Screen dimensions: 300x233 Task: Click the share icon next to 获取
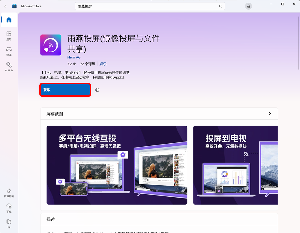[x=97, y=90]
